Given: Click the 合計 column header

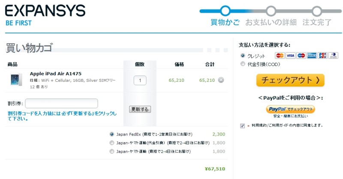Looking at the screenshot, I should coord(210,64).
